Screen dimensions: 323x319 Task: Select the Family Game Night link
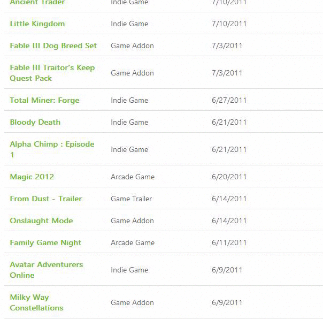45,242
